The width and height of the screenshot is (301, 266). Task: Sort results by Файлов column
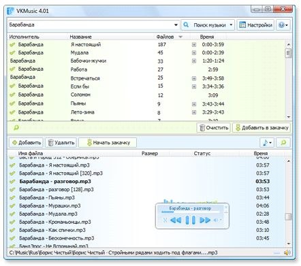tap(165, 37)
